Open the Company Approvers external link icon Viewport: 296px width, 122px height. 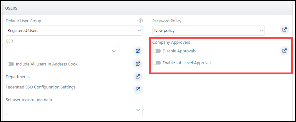[x=284, y=51]
